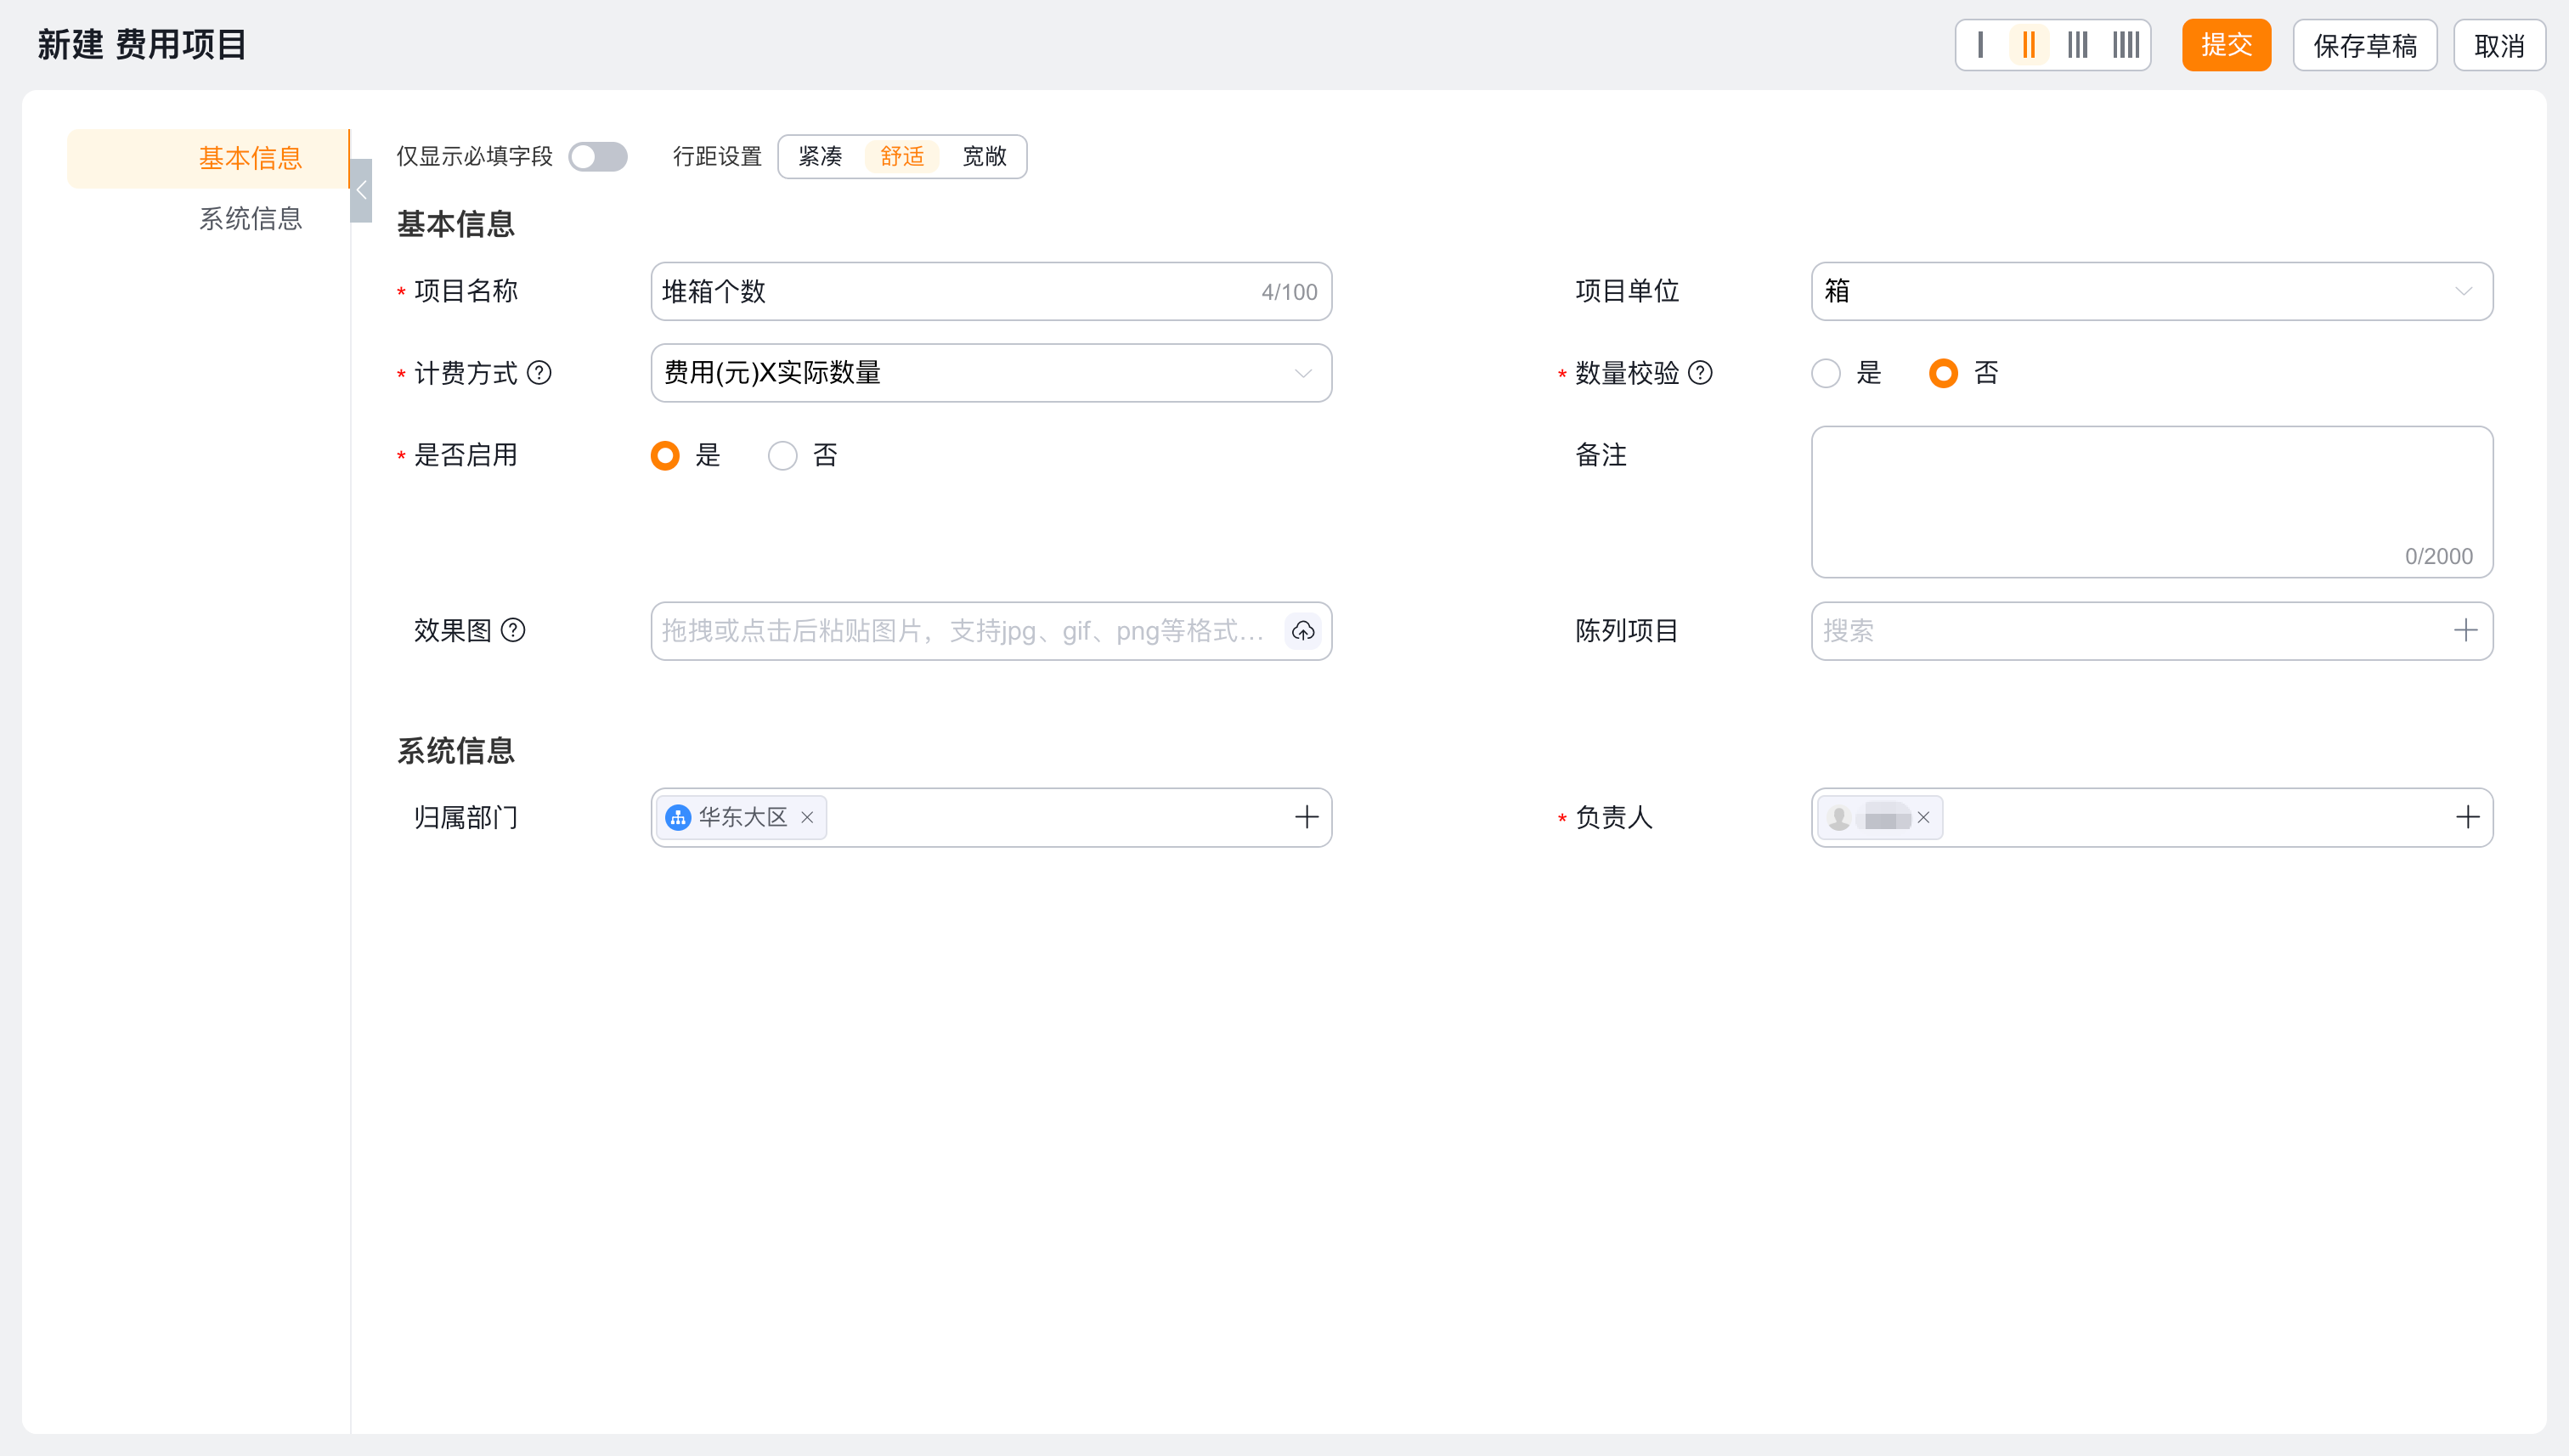Screen dimensions: 2569x1456
Task: Click the 项目名称 input field
Action: point(991,291)
